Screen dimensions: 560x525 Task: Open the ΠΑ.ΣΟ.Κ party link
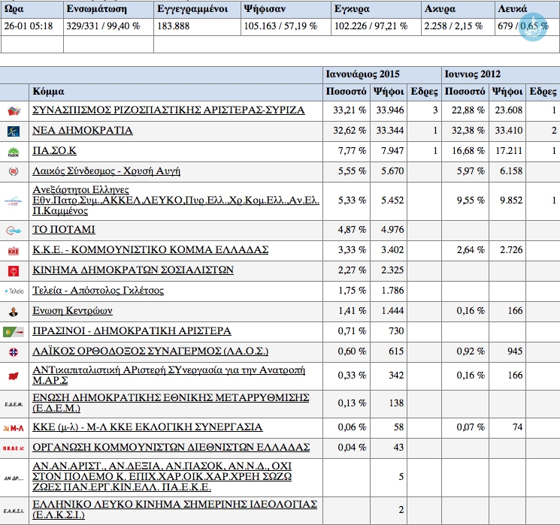click(x=54, y=151)
